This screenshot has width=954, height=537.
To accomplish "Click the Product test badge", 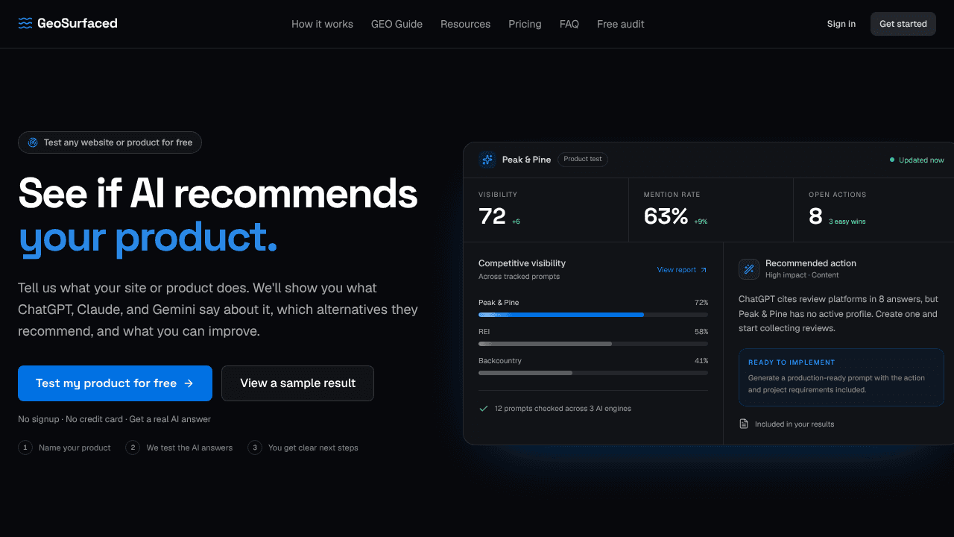I will [583, 159].
